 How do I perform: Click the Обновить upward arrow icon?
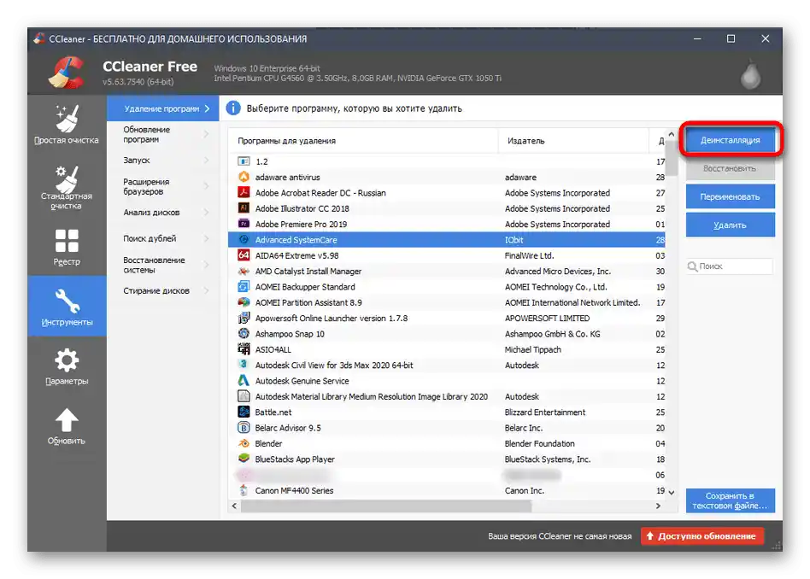coord(67,420)
